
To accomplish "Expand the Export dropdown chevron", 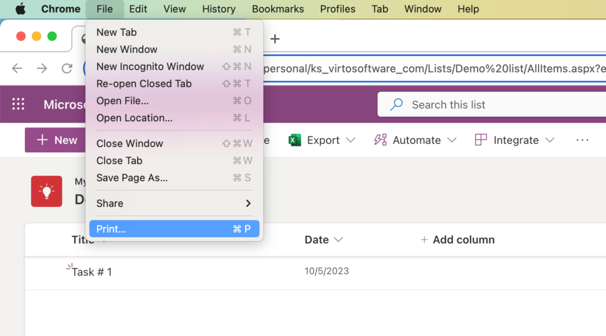I will (350, 140).
